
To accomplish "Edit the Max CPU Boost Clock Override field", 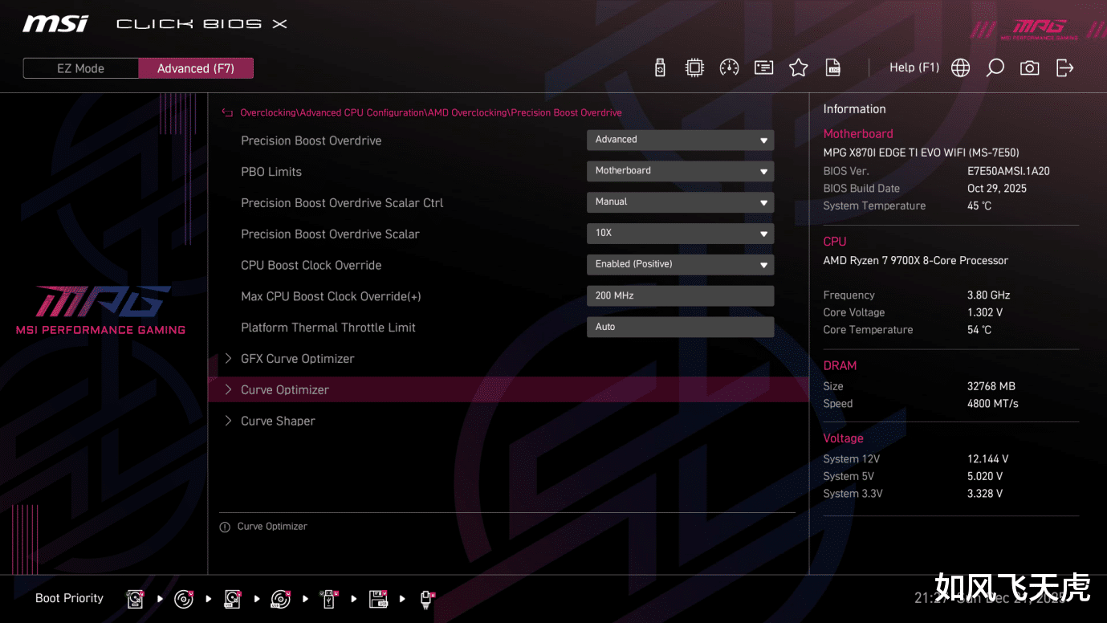I will (680, 296).
